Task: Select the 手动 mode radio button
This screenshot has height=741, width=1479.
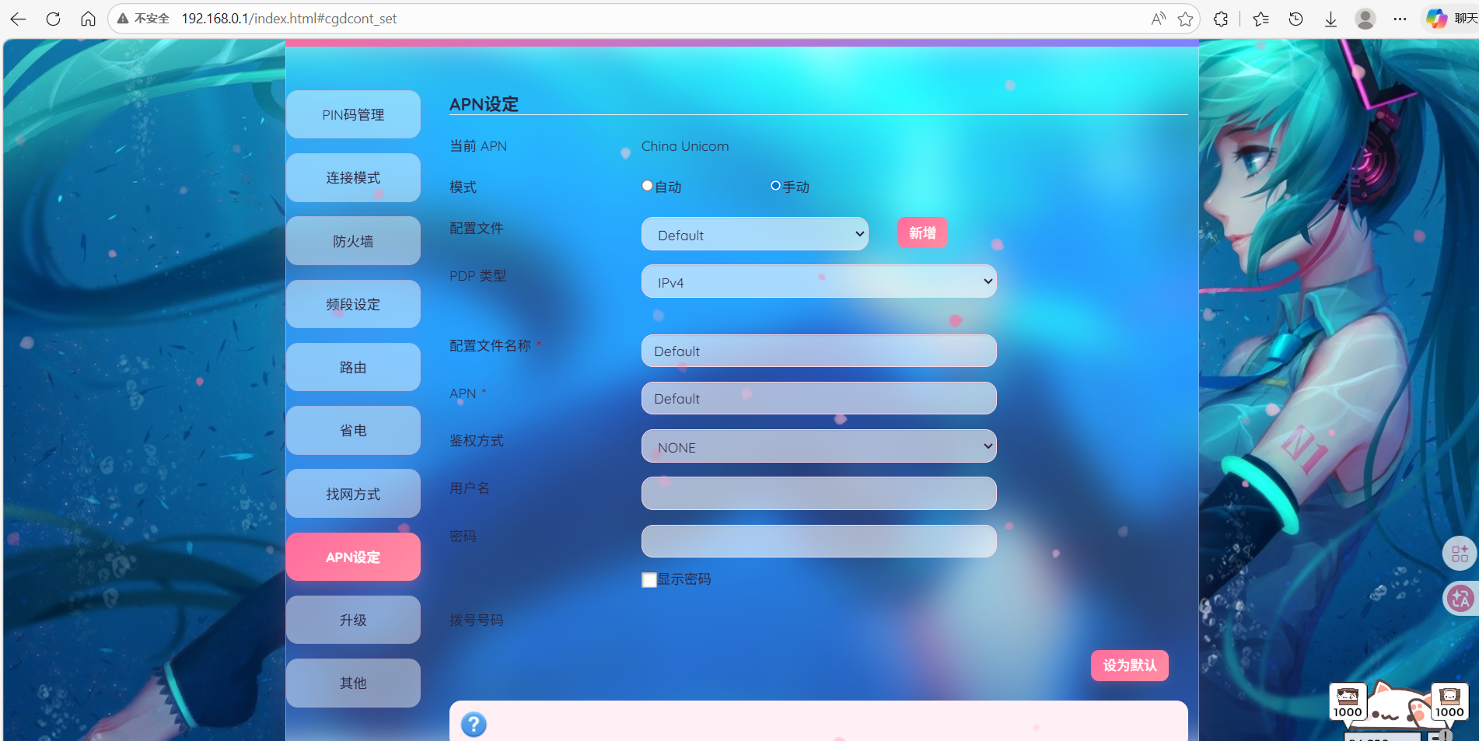Action: [775, 186]
